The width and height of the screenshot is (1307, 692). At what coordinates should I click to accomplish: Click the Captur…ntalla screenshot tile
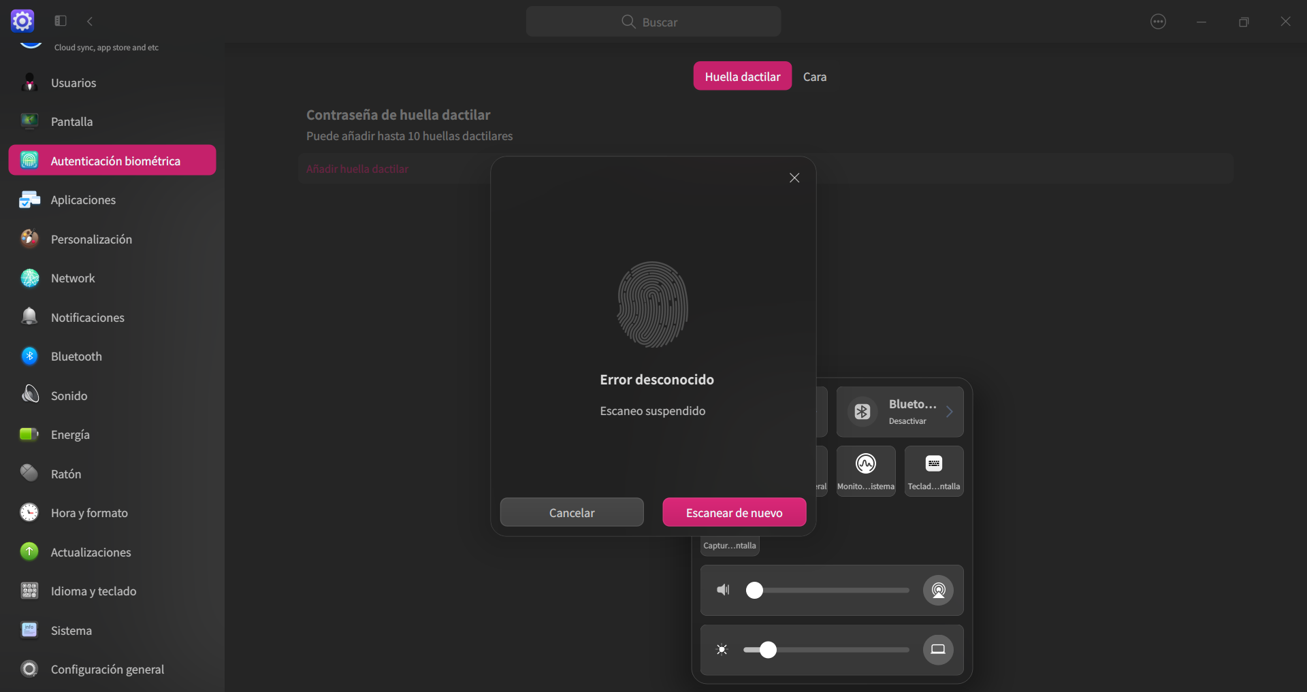[730, 546]
